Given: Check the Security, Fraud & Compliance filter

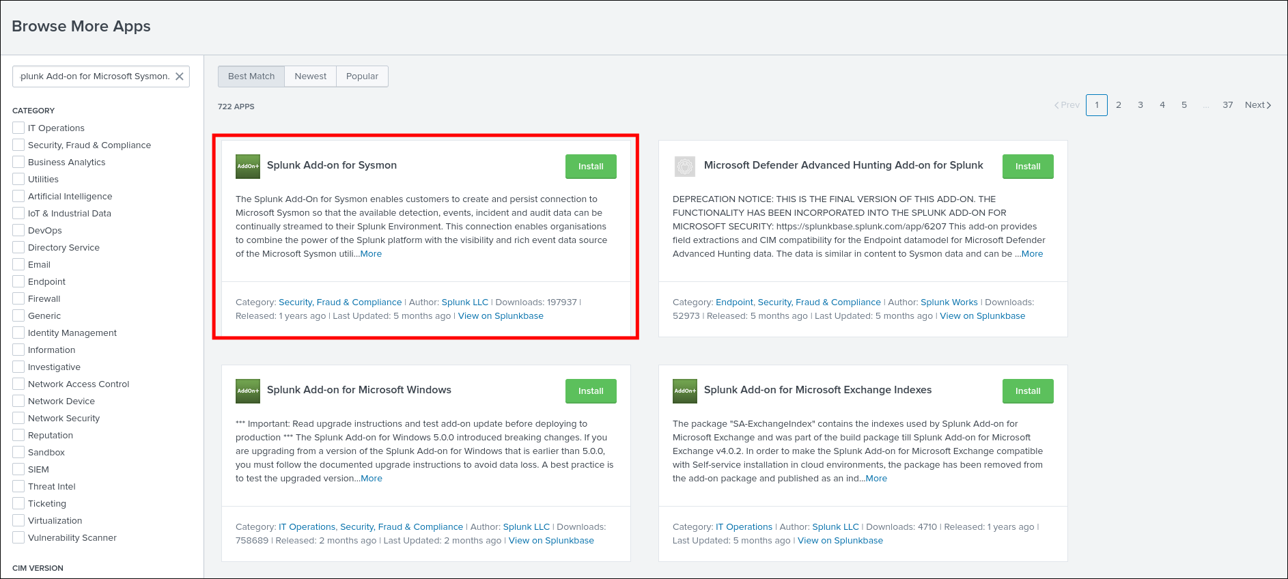Looking at the screenshot, I should pos(18,145).
